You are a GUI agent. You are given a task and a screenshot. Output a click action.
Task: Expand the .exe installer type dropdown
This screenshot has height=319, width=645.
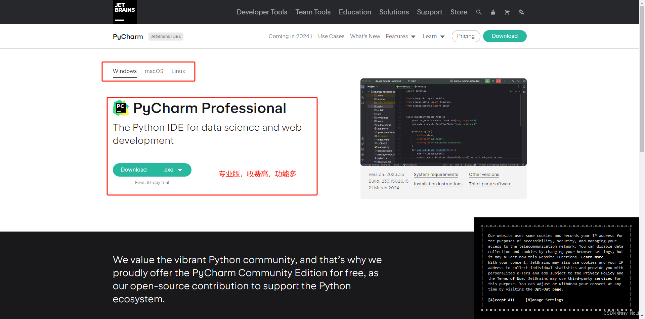click(x=173, y=170)
